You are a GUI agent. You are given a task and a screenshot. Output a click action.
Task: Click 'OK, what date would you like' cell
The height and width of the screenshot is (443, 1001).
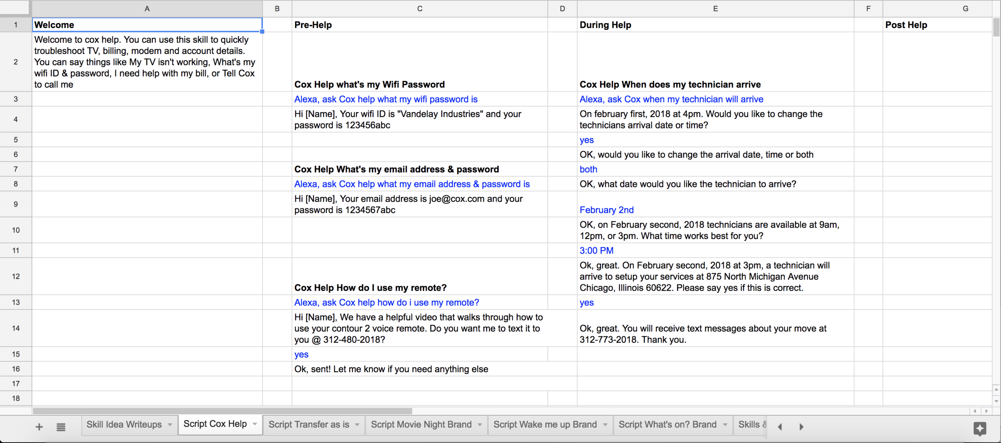pyautogui.click(x=716, y=184)
